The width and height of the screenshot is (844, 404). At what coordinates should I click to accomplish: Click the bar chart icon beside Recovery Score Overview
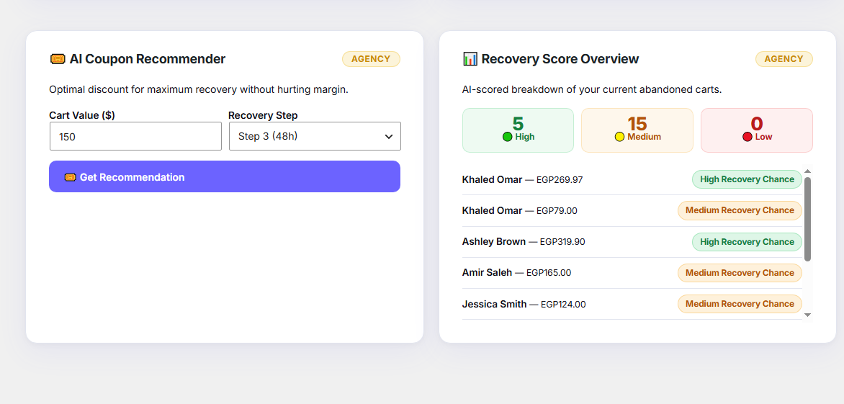470,58
